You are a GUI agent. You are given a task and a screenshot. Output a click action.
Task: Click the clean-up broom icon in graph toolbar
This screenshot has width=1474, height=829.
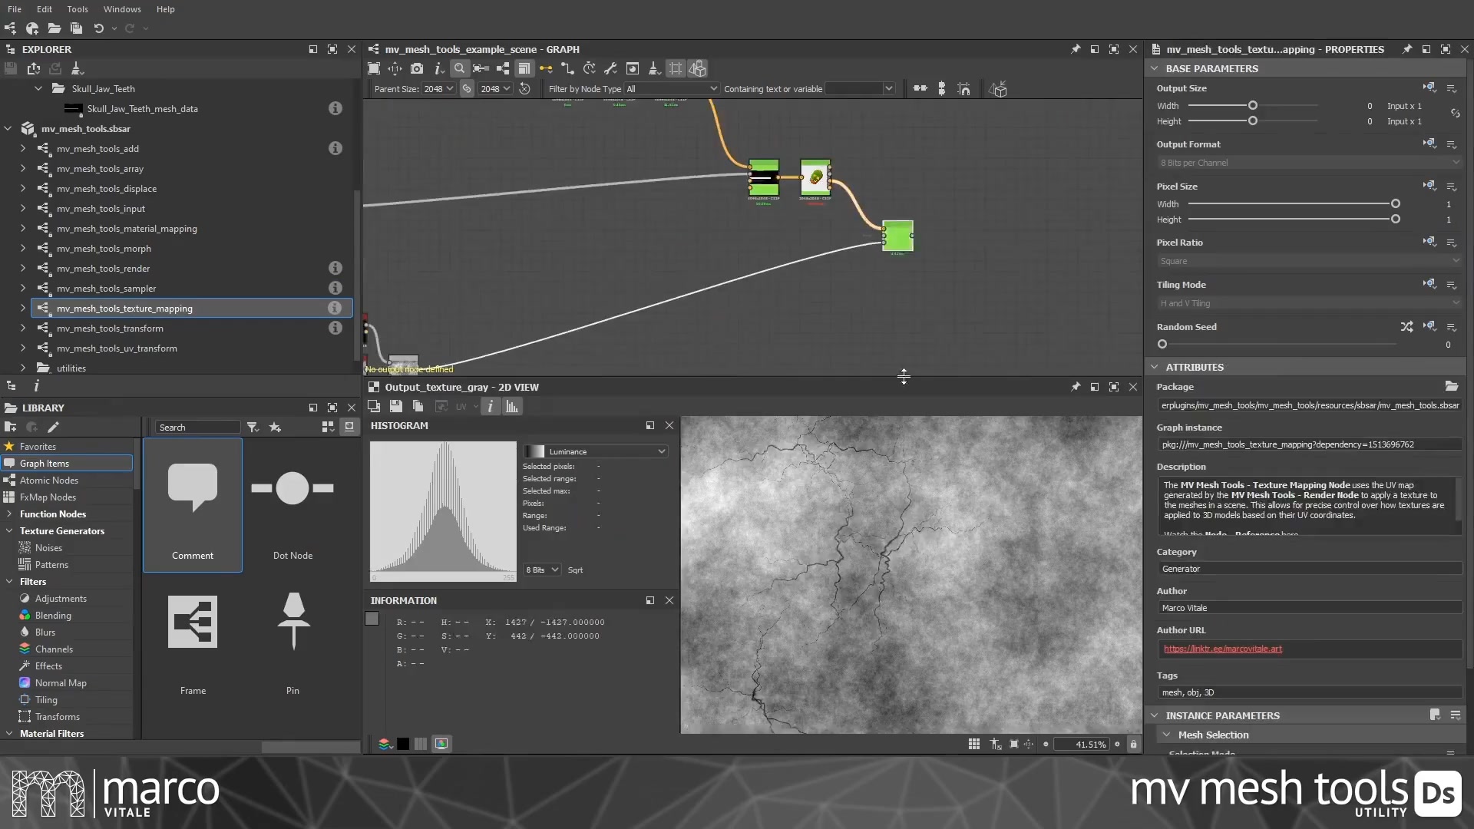654,69
